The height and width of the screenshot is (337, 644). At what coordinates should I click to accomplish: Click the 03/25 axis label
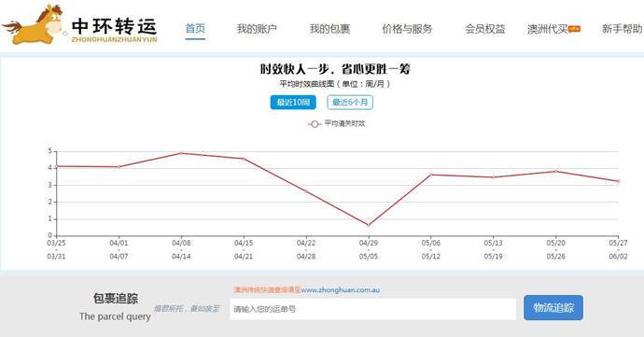[56, 243]
